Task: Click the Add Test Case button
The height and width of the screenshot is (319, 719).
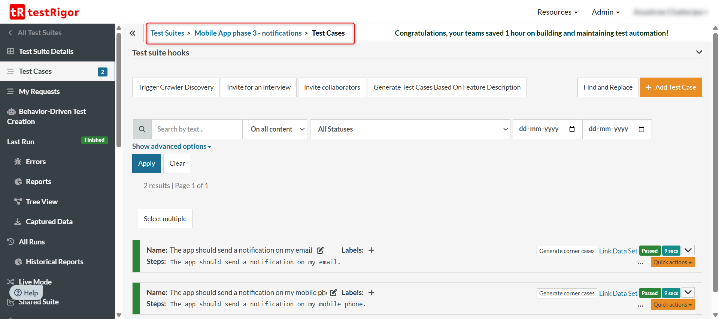Action: (671, 87)
